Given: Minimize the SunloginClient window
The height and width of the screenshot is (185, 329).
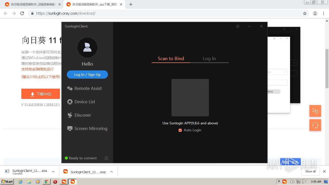Looking at the screenshot, I should click(250, 26).
